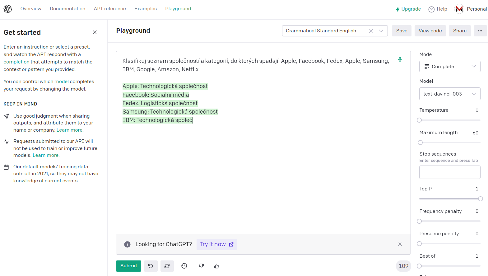
Task: Click the Temperature slider handle
Action: click(419, 120)
